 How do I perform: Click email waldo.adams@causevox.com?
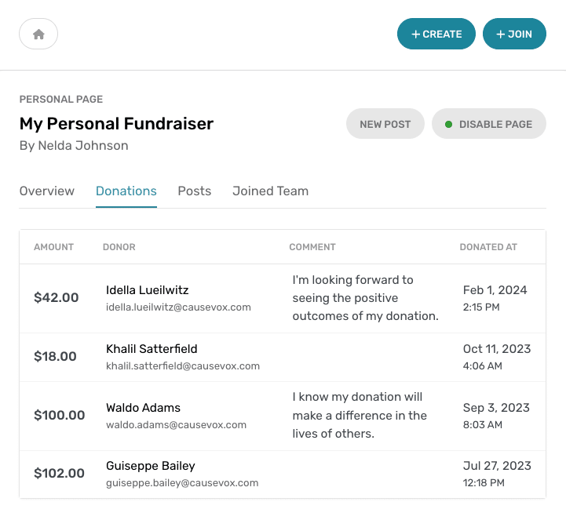[176, 425]
